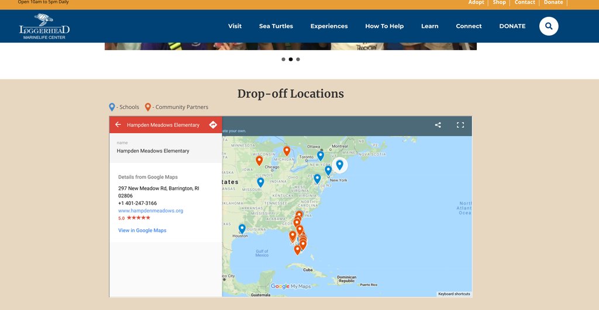The width and height of the screenshot is (599, 310).
Task: Click DONATE in the main navigation
Action: click(x=512, y=26)
